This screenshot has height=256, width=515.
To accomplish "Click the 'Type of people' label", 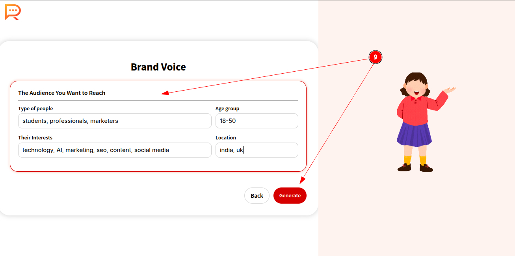I will tap(35, 108).
